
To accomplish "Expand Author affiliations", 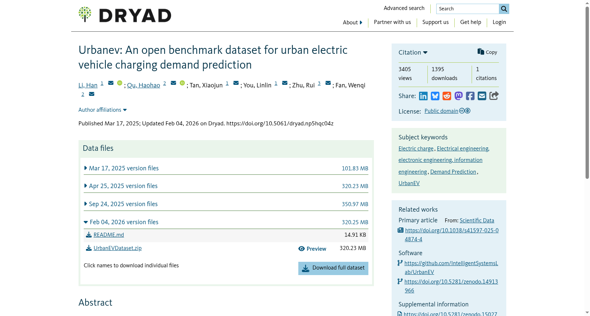I will pos(103,110).
